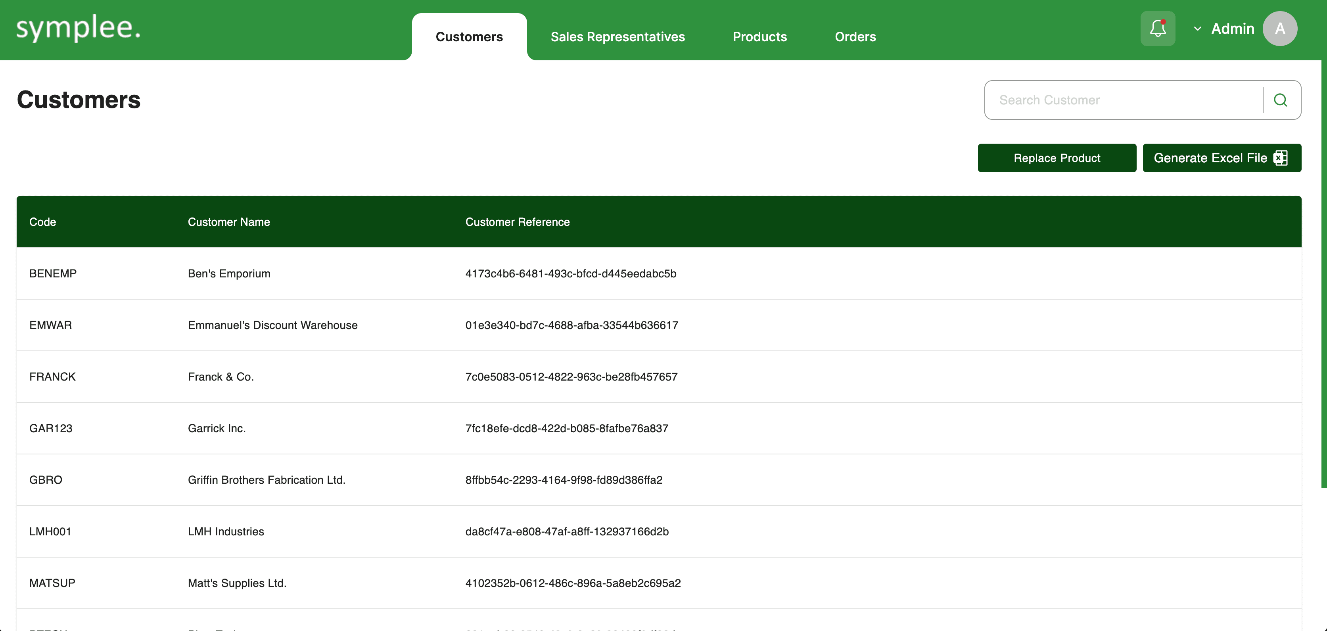Image resolution: width=1327 pixels, height=631 pixels.
Task: Open the Sales Representatives tab
Action: pyautogui.click(x=617, y=37)
